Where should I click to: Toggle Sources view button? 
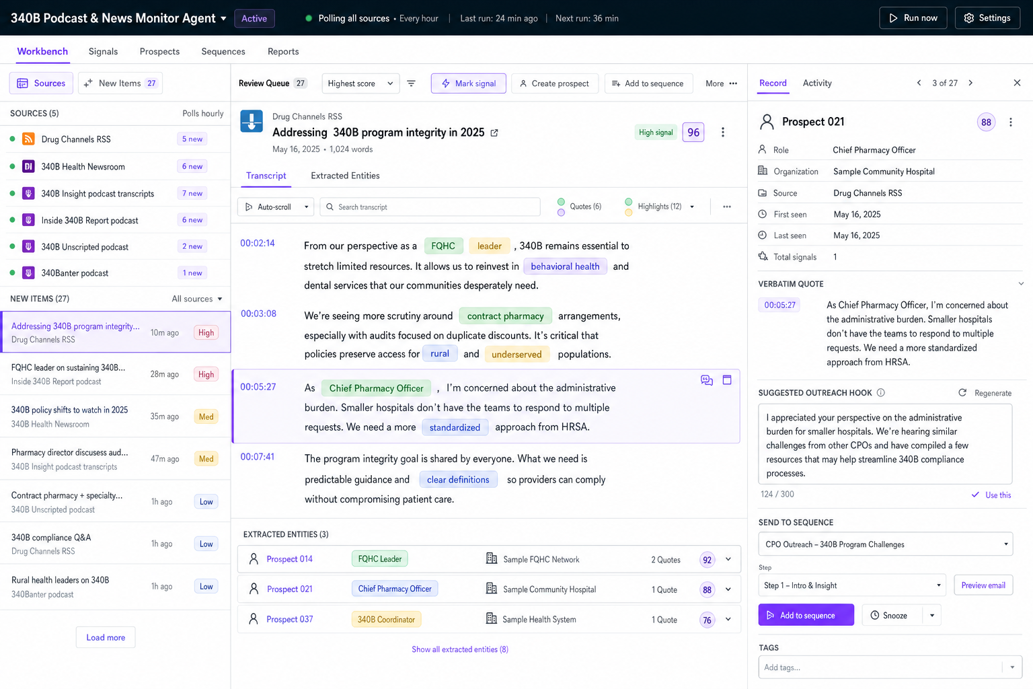click(41, 83)
